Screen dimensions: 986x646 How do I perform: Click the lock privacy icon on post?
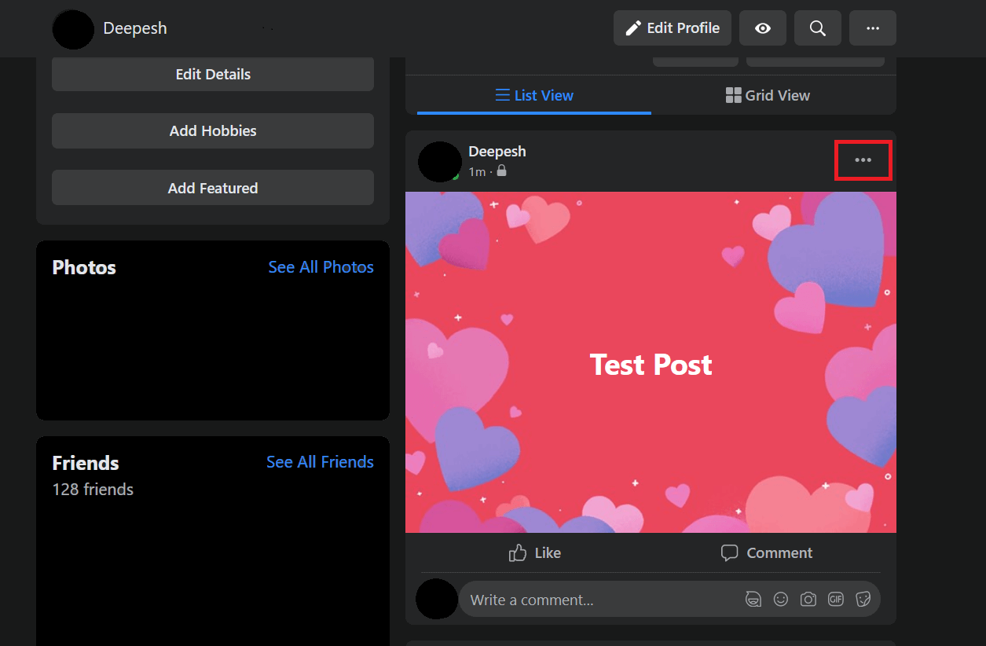coord(501,171)
